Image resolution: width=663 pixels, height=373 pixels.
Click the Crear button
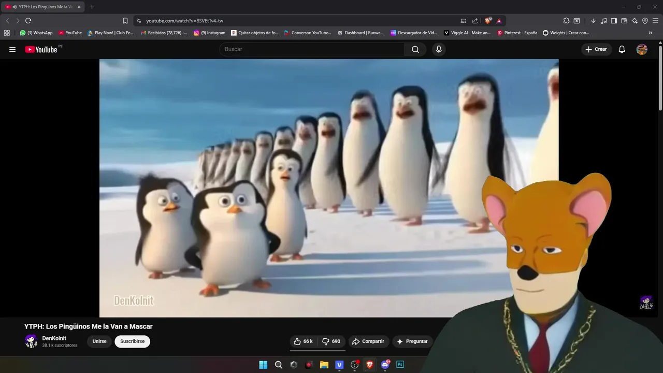[596, 49]
